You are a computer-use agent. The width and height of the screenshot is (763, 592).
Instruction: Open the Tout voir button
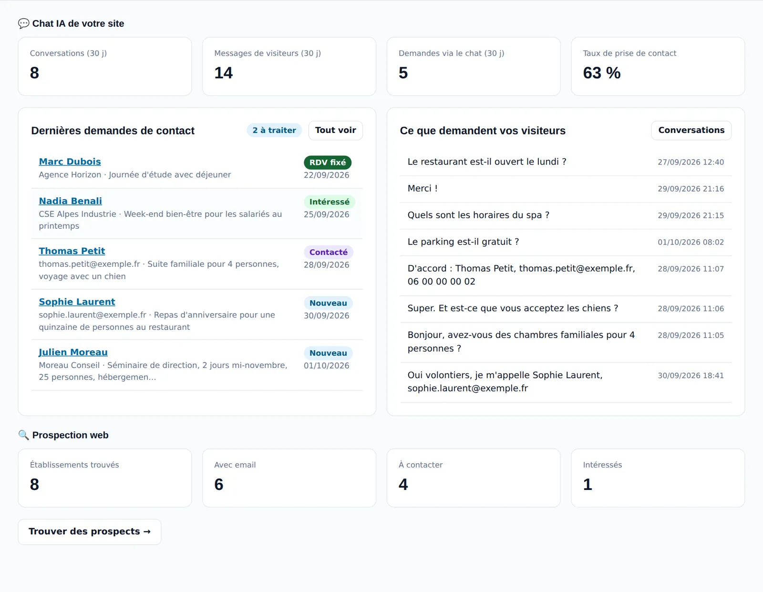(336, 130)
